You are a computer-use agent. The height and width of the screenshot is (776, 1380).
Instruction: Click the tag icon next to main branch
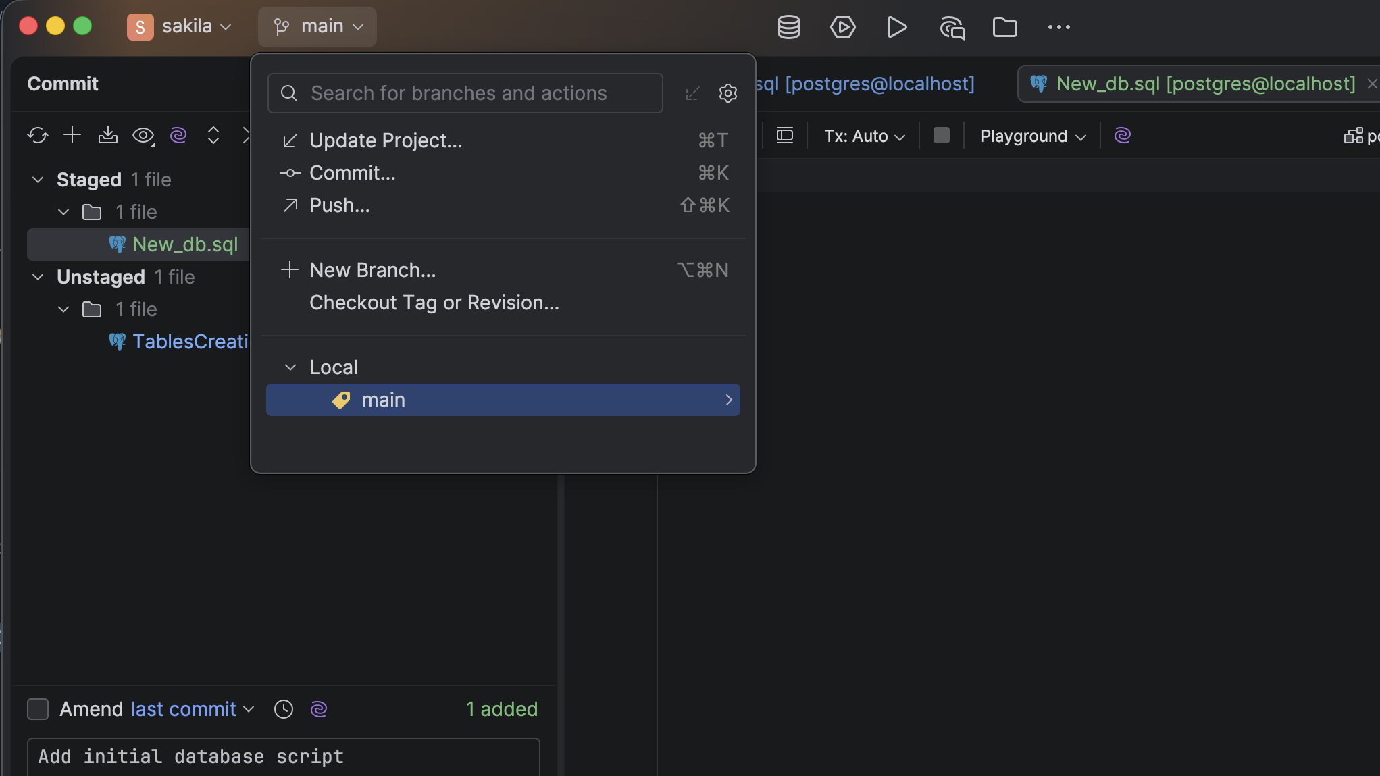pos(341,400)
